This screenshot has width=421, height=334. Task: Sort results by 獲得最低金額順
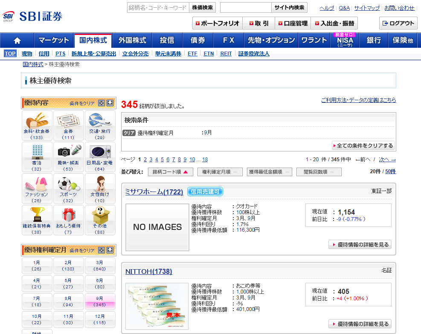coord(269,172)
